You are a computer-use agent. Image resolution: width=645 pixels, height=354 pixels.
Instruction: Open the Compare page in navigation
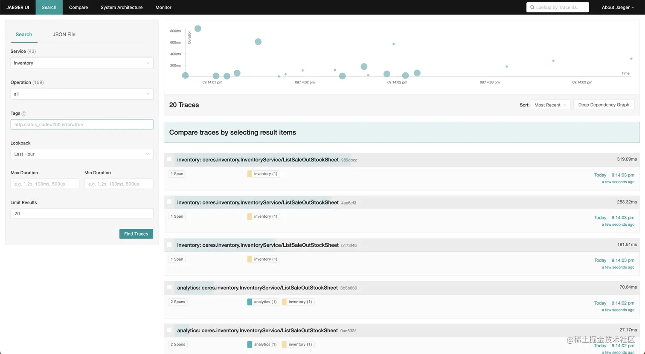click(x=78, y=7)
